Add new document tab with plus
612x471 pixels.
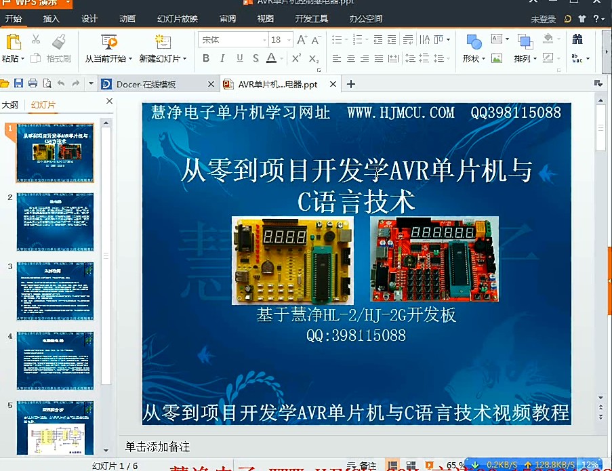tap(351, 84)
